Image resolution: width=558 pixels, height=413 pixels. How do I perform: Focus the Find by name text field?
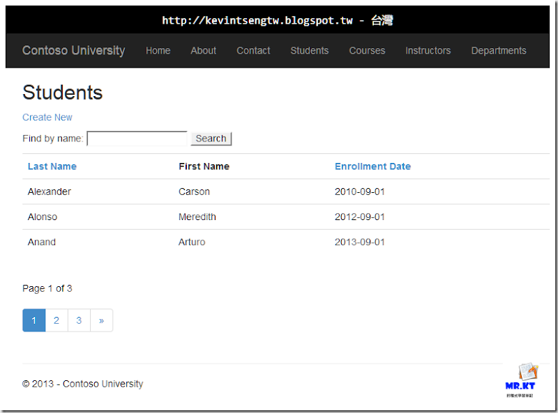pyautogui.click(x=137, y=139)
